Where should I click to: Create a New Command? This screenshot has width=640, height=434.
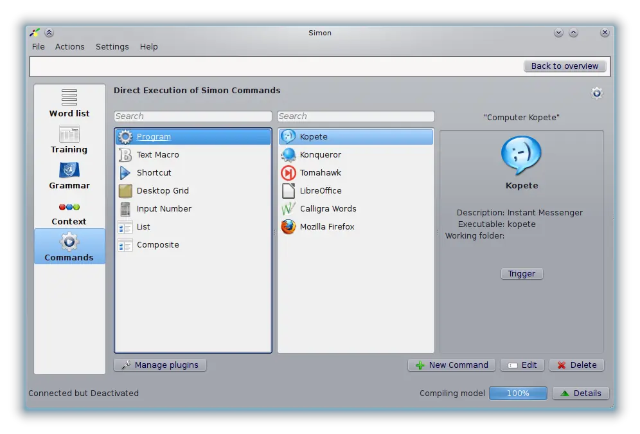point(452,365)
